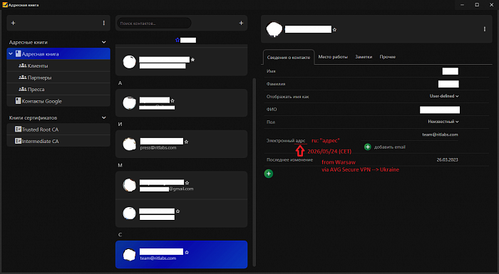
Task: Click the green plus next to добавить email
Action: coord(368,147)
